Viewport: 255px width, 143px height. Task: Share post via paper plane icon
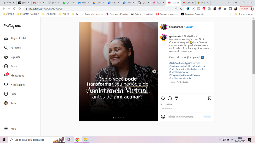176,98
